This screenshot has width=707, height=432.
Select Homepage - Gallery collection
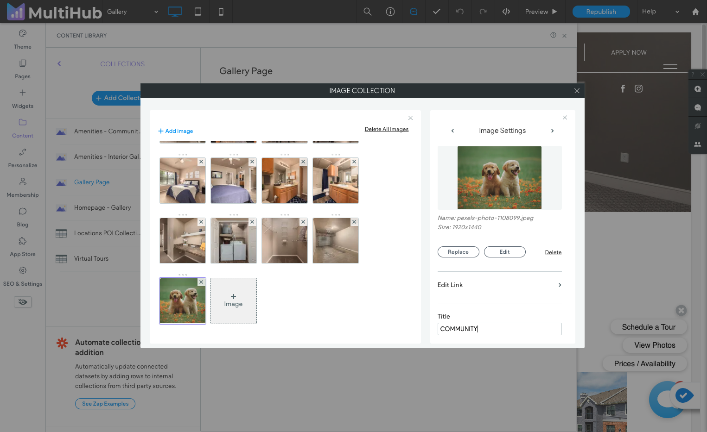tap(102, 208)
